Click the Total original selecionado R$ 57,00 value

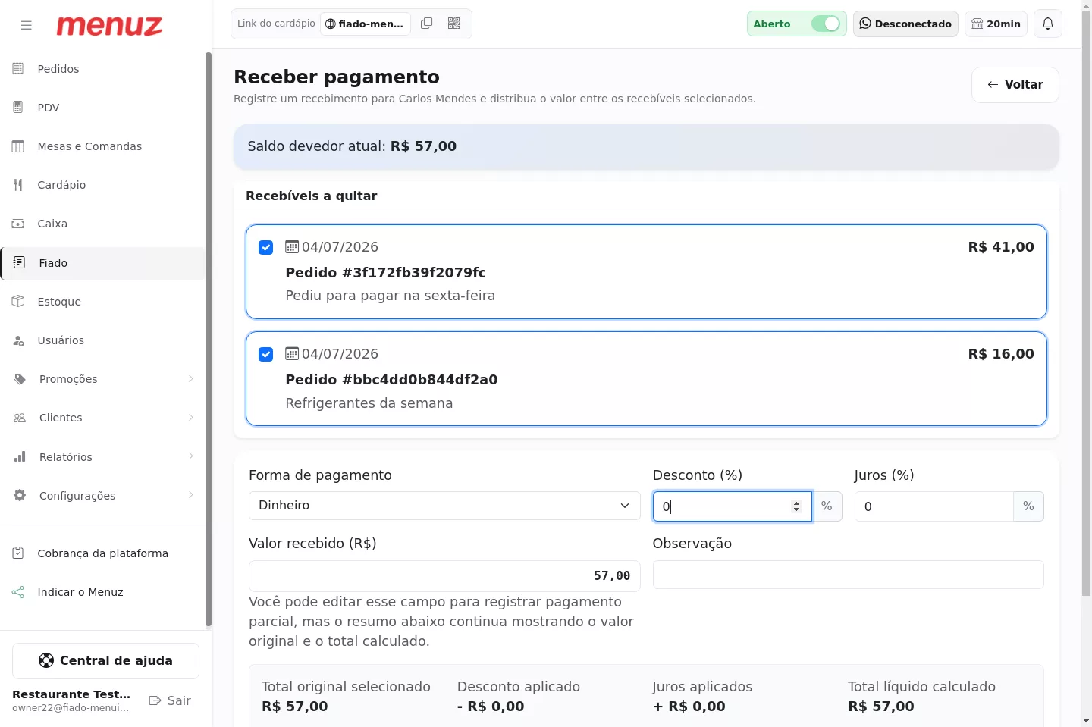coord(294,707)
